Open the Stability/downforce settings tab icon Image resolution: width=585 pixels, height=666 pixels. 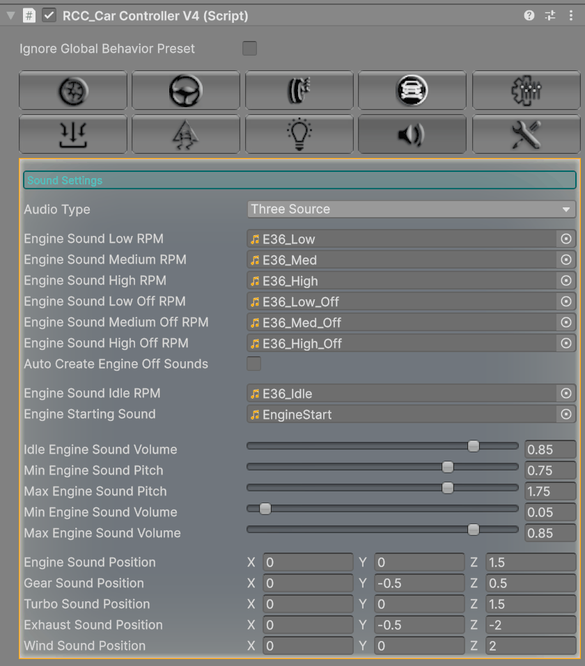click(73, 134)
